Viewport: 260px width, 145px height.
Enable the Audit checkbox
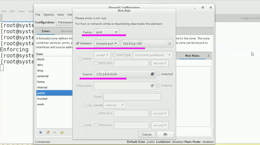[81, 125]
